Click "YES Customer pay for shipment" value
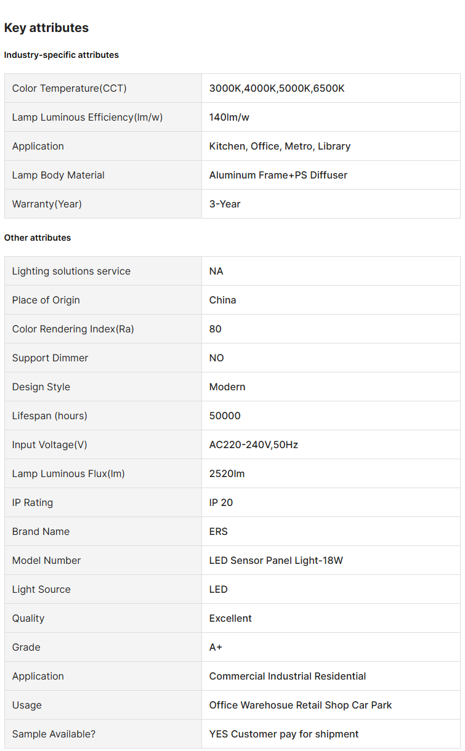The image size is (465, 751). [x=283, y=734]
